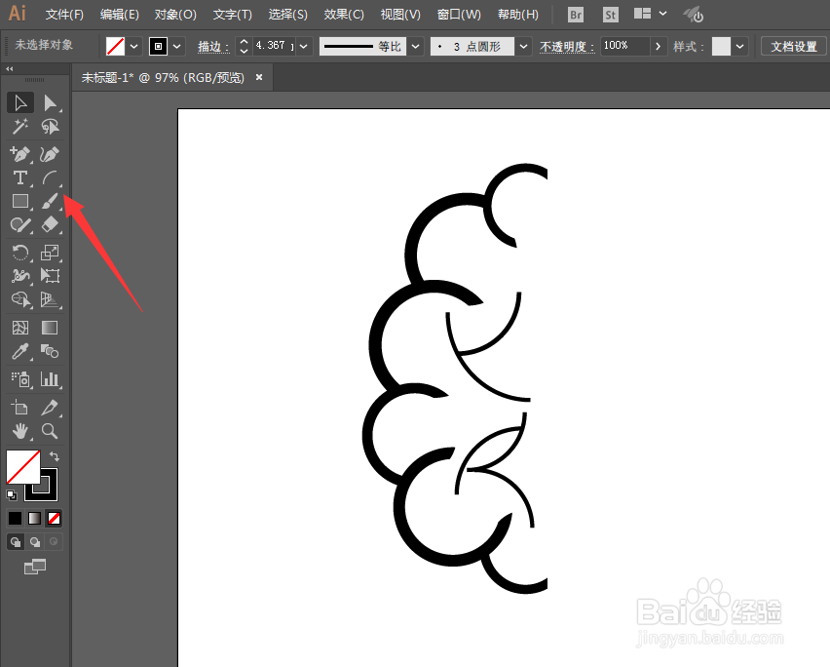
Task: Pick the Paintbrush tool
Action: tap(51, 201)
